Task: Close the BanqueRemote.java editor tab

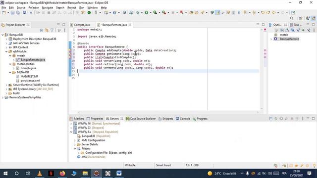Action: tap(130, 25)
